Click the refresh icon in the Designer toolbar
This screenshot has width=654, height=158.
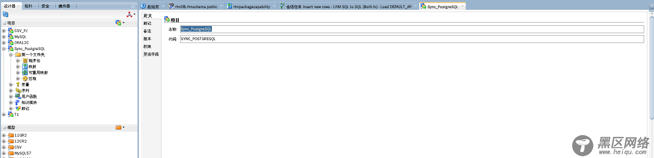point(5,14)
